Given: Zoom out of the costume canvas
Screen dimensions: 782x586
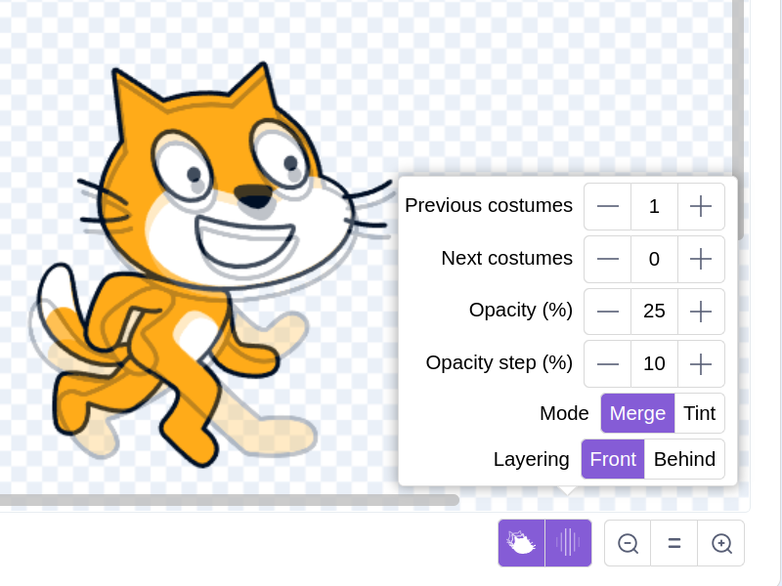Looking at the screenshot, I should (628, 543).
